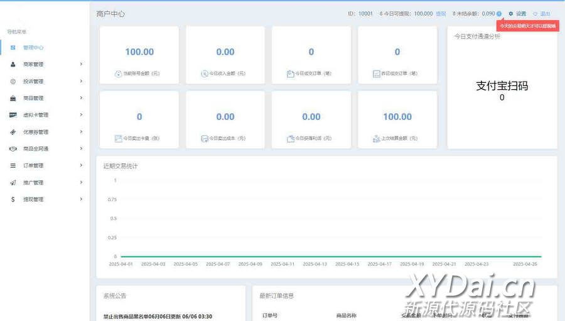Click the 上次结算金额 stat card
The height and width of the screenshot is (321, 565).
click(397, 120)
